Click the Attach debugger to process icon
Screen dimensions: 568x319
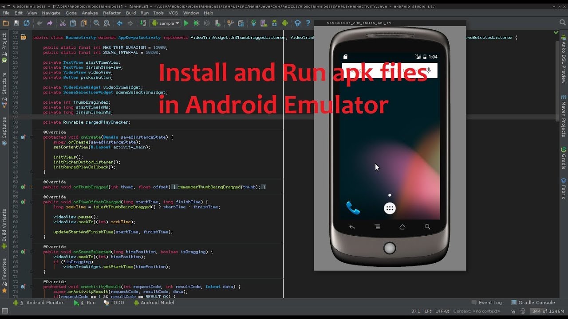coord(218,23)
